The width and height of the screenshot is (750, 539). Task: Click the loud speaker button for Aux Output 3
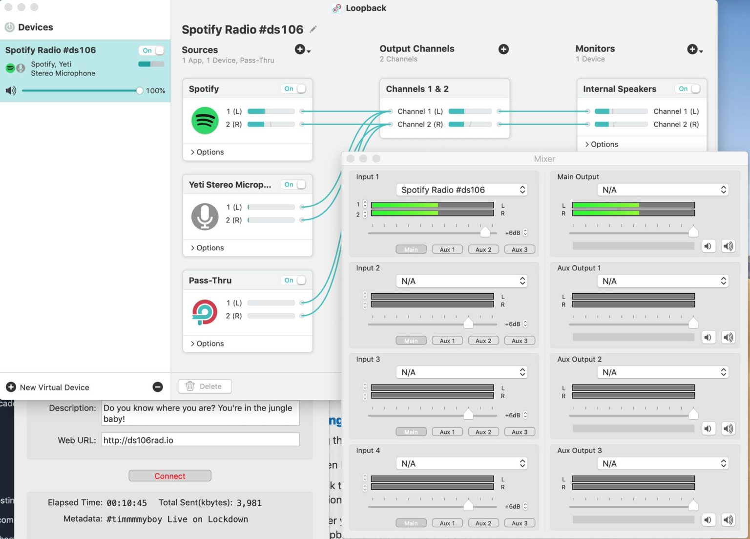pyautogui.click(x=728, y=520)
